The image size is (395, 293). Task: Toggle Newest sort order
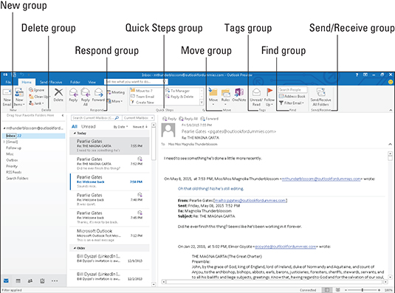[140, 127]
